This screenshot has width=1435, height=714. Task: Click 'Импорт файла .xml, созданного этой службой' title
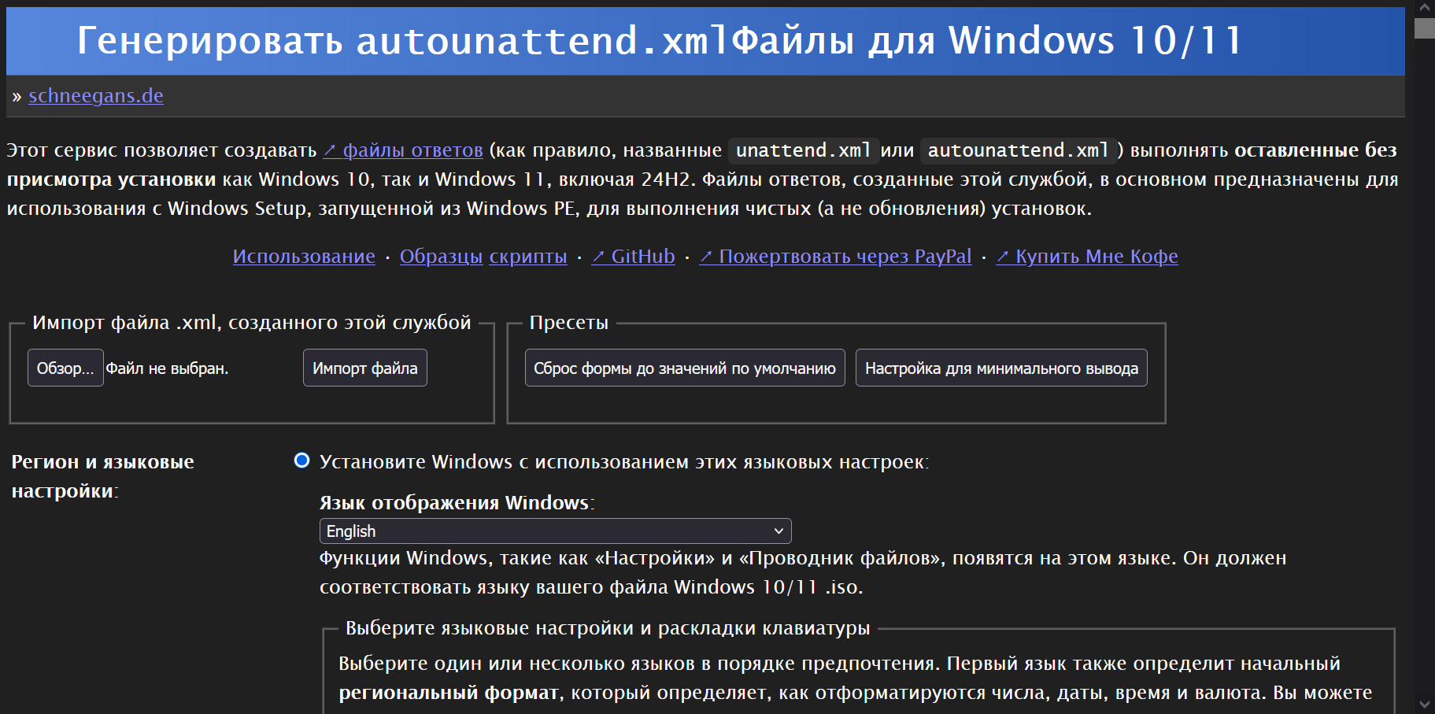[x=252, y=323]
